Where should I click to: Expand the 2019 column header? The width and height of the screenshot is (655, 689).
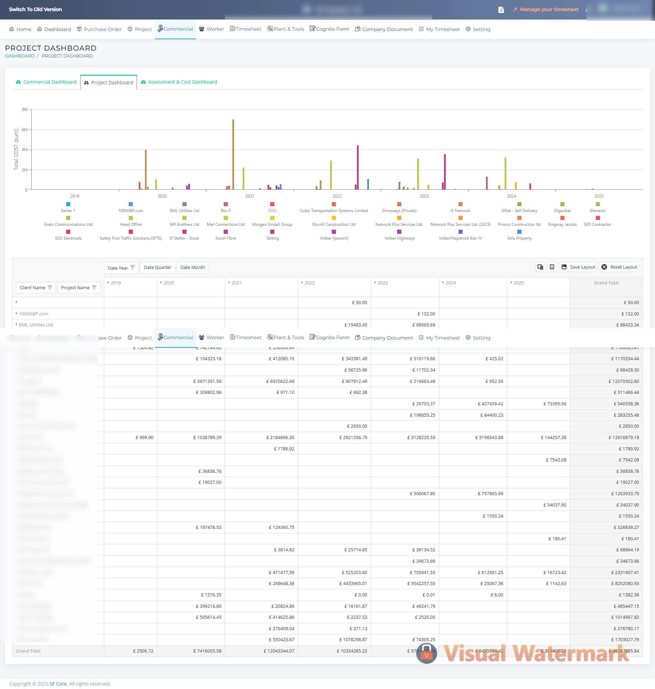108,282
